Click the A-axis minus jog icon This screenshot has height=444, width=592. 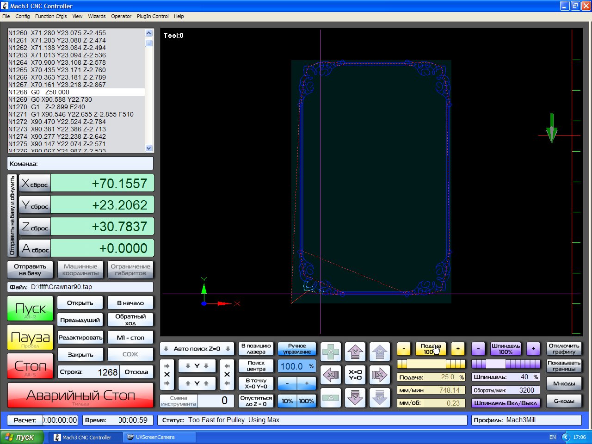point(331,397)
